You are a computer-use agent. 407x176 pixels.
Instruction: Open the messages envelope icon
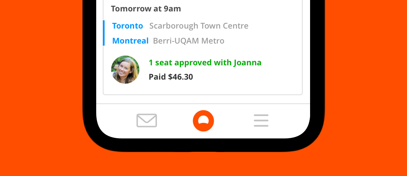pyautogui.click(x=147, y=121)
